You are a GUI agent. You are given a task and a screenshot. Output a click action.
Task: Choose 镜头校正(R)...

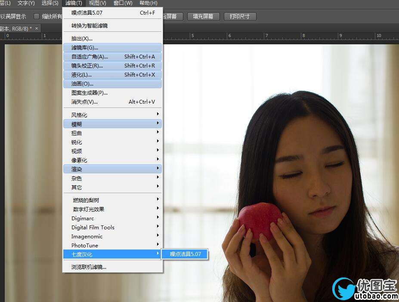(112, 66)
